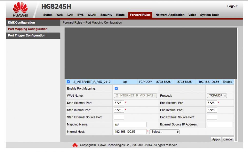The width and height of the screenshot is (248, 152).
Task: Click the Cancel button
Action: [228, 139]
